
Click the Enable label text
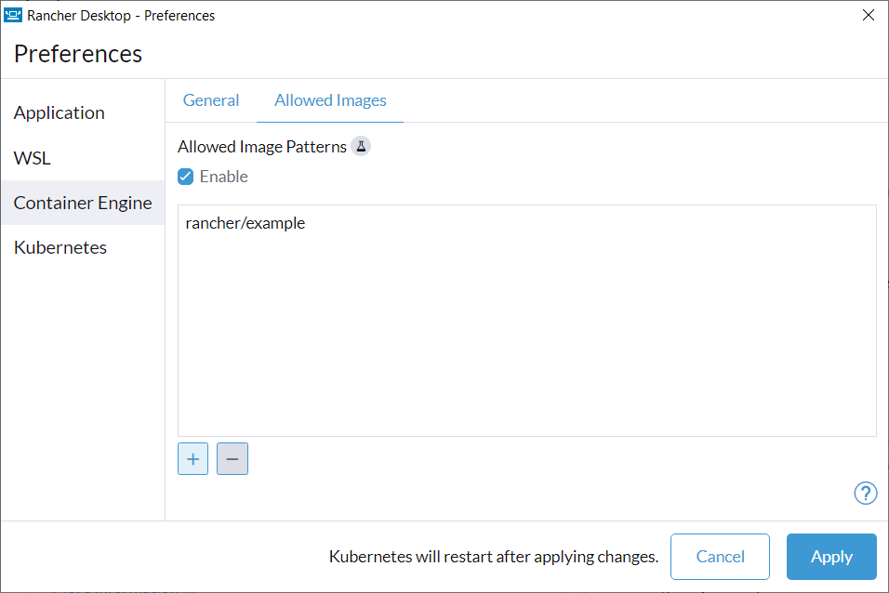pos(223,177)
